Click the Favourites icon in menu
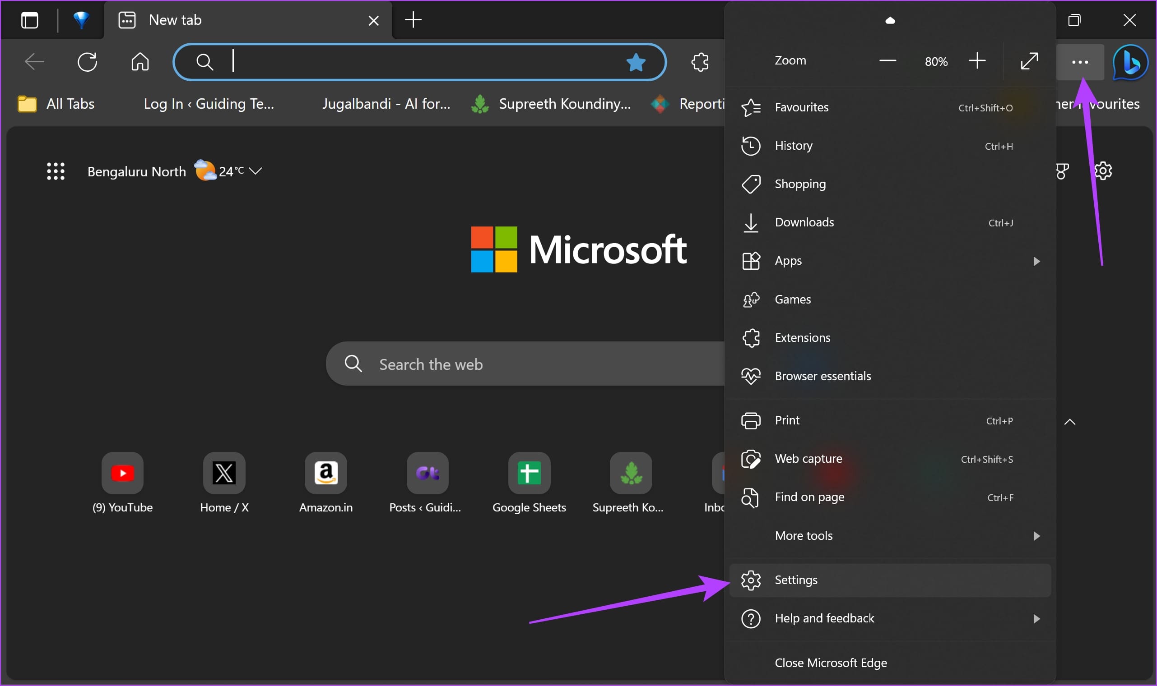Viewport: 1157px width, 686px height. 751,106
